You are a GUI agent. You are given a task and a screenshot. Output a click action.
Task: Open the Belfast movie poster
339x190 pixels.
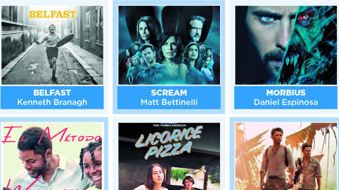click(52, 45)
